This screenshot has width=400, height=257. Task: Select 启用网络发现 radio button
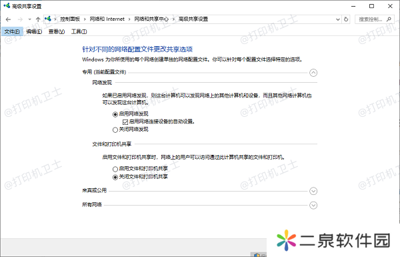coord(115,114)
